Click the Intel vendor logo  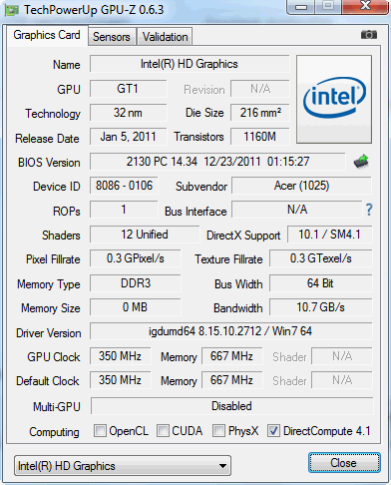[334, 99]
